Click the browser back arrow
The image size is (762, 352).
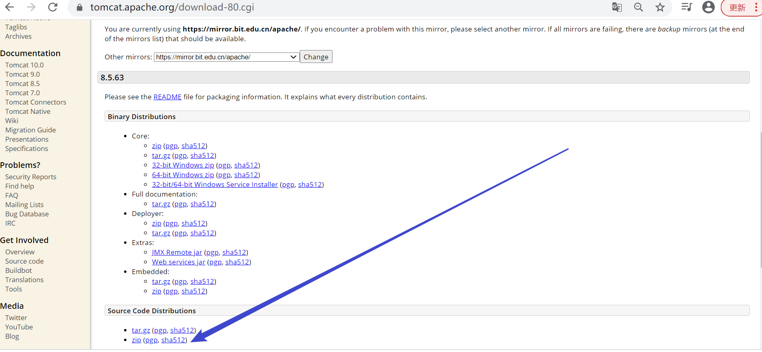(10, 7)
